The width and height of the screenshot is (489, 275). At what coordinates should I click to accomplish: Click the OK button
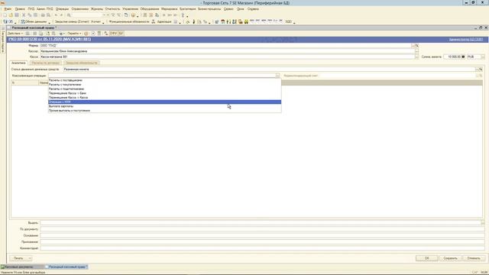(426, 258)
